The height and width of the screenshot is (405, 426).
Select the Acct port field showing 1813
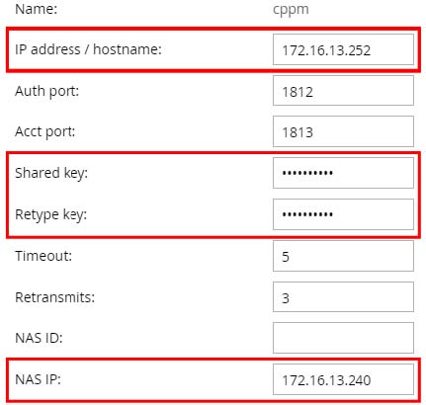[x=343, y=131]
